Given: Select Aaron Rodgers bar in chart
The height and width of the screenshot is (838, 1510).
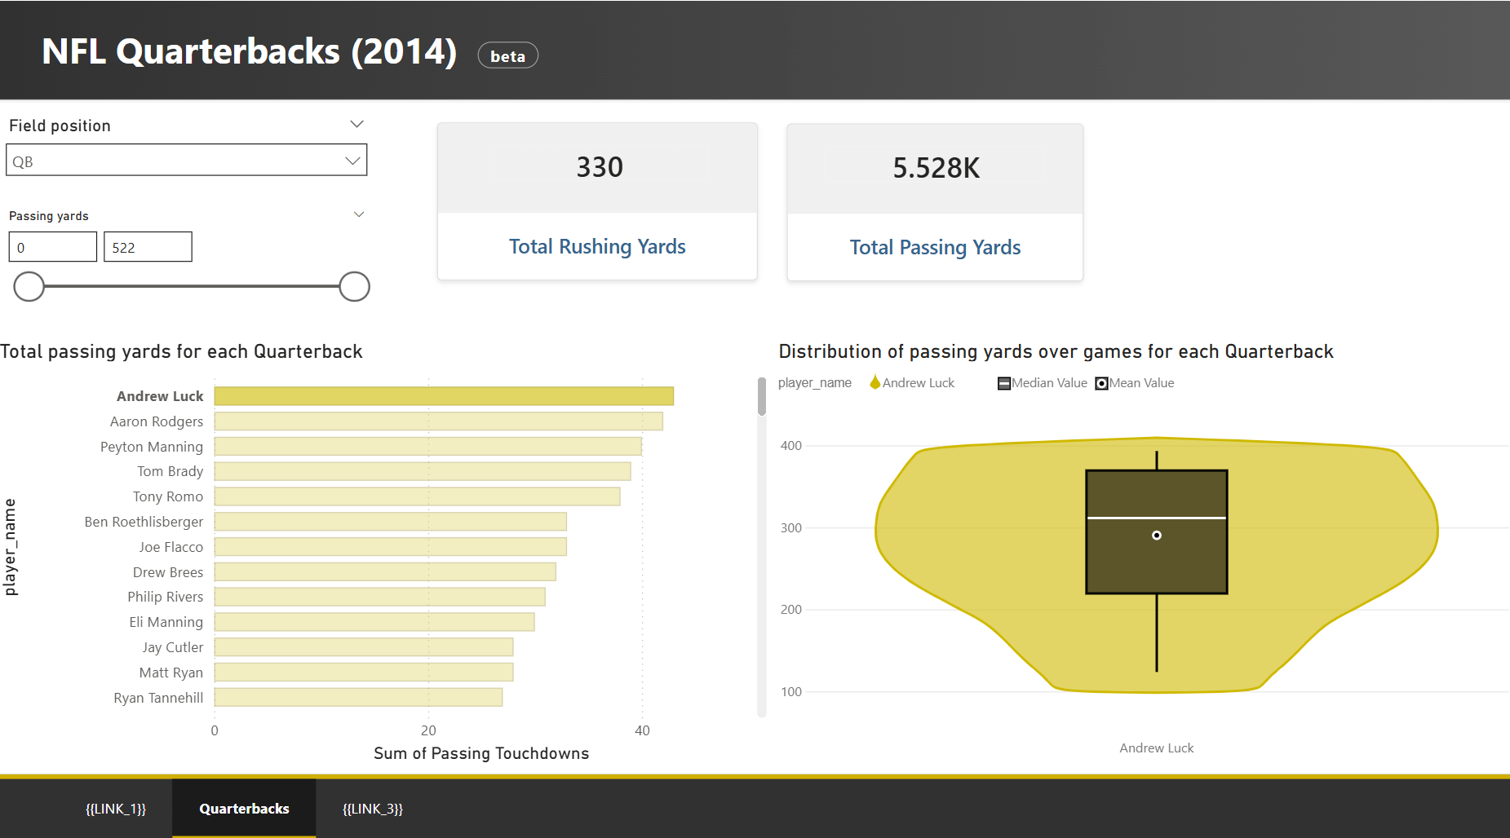Looking at the screenshot, I should [x=438, y=421].
